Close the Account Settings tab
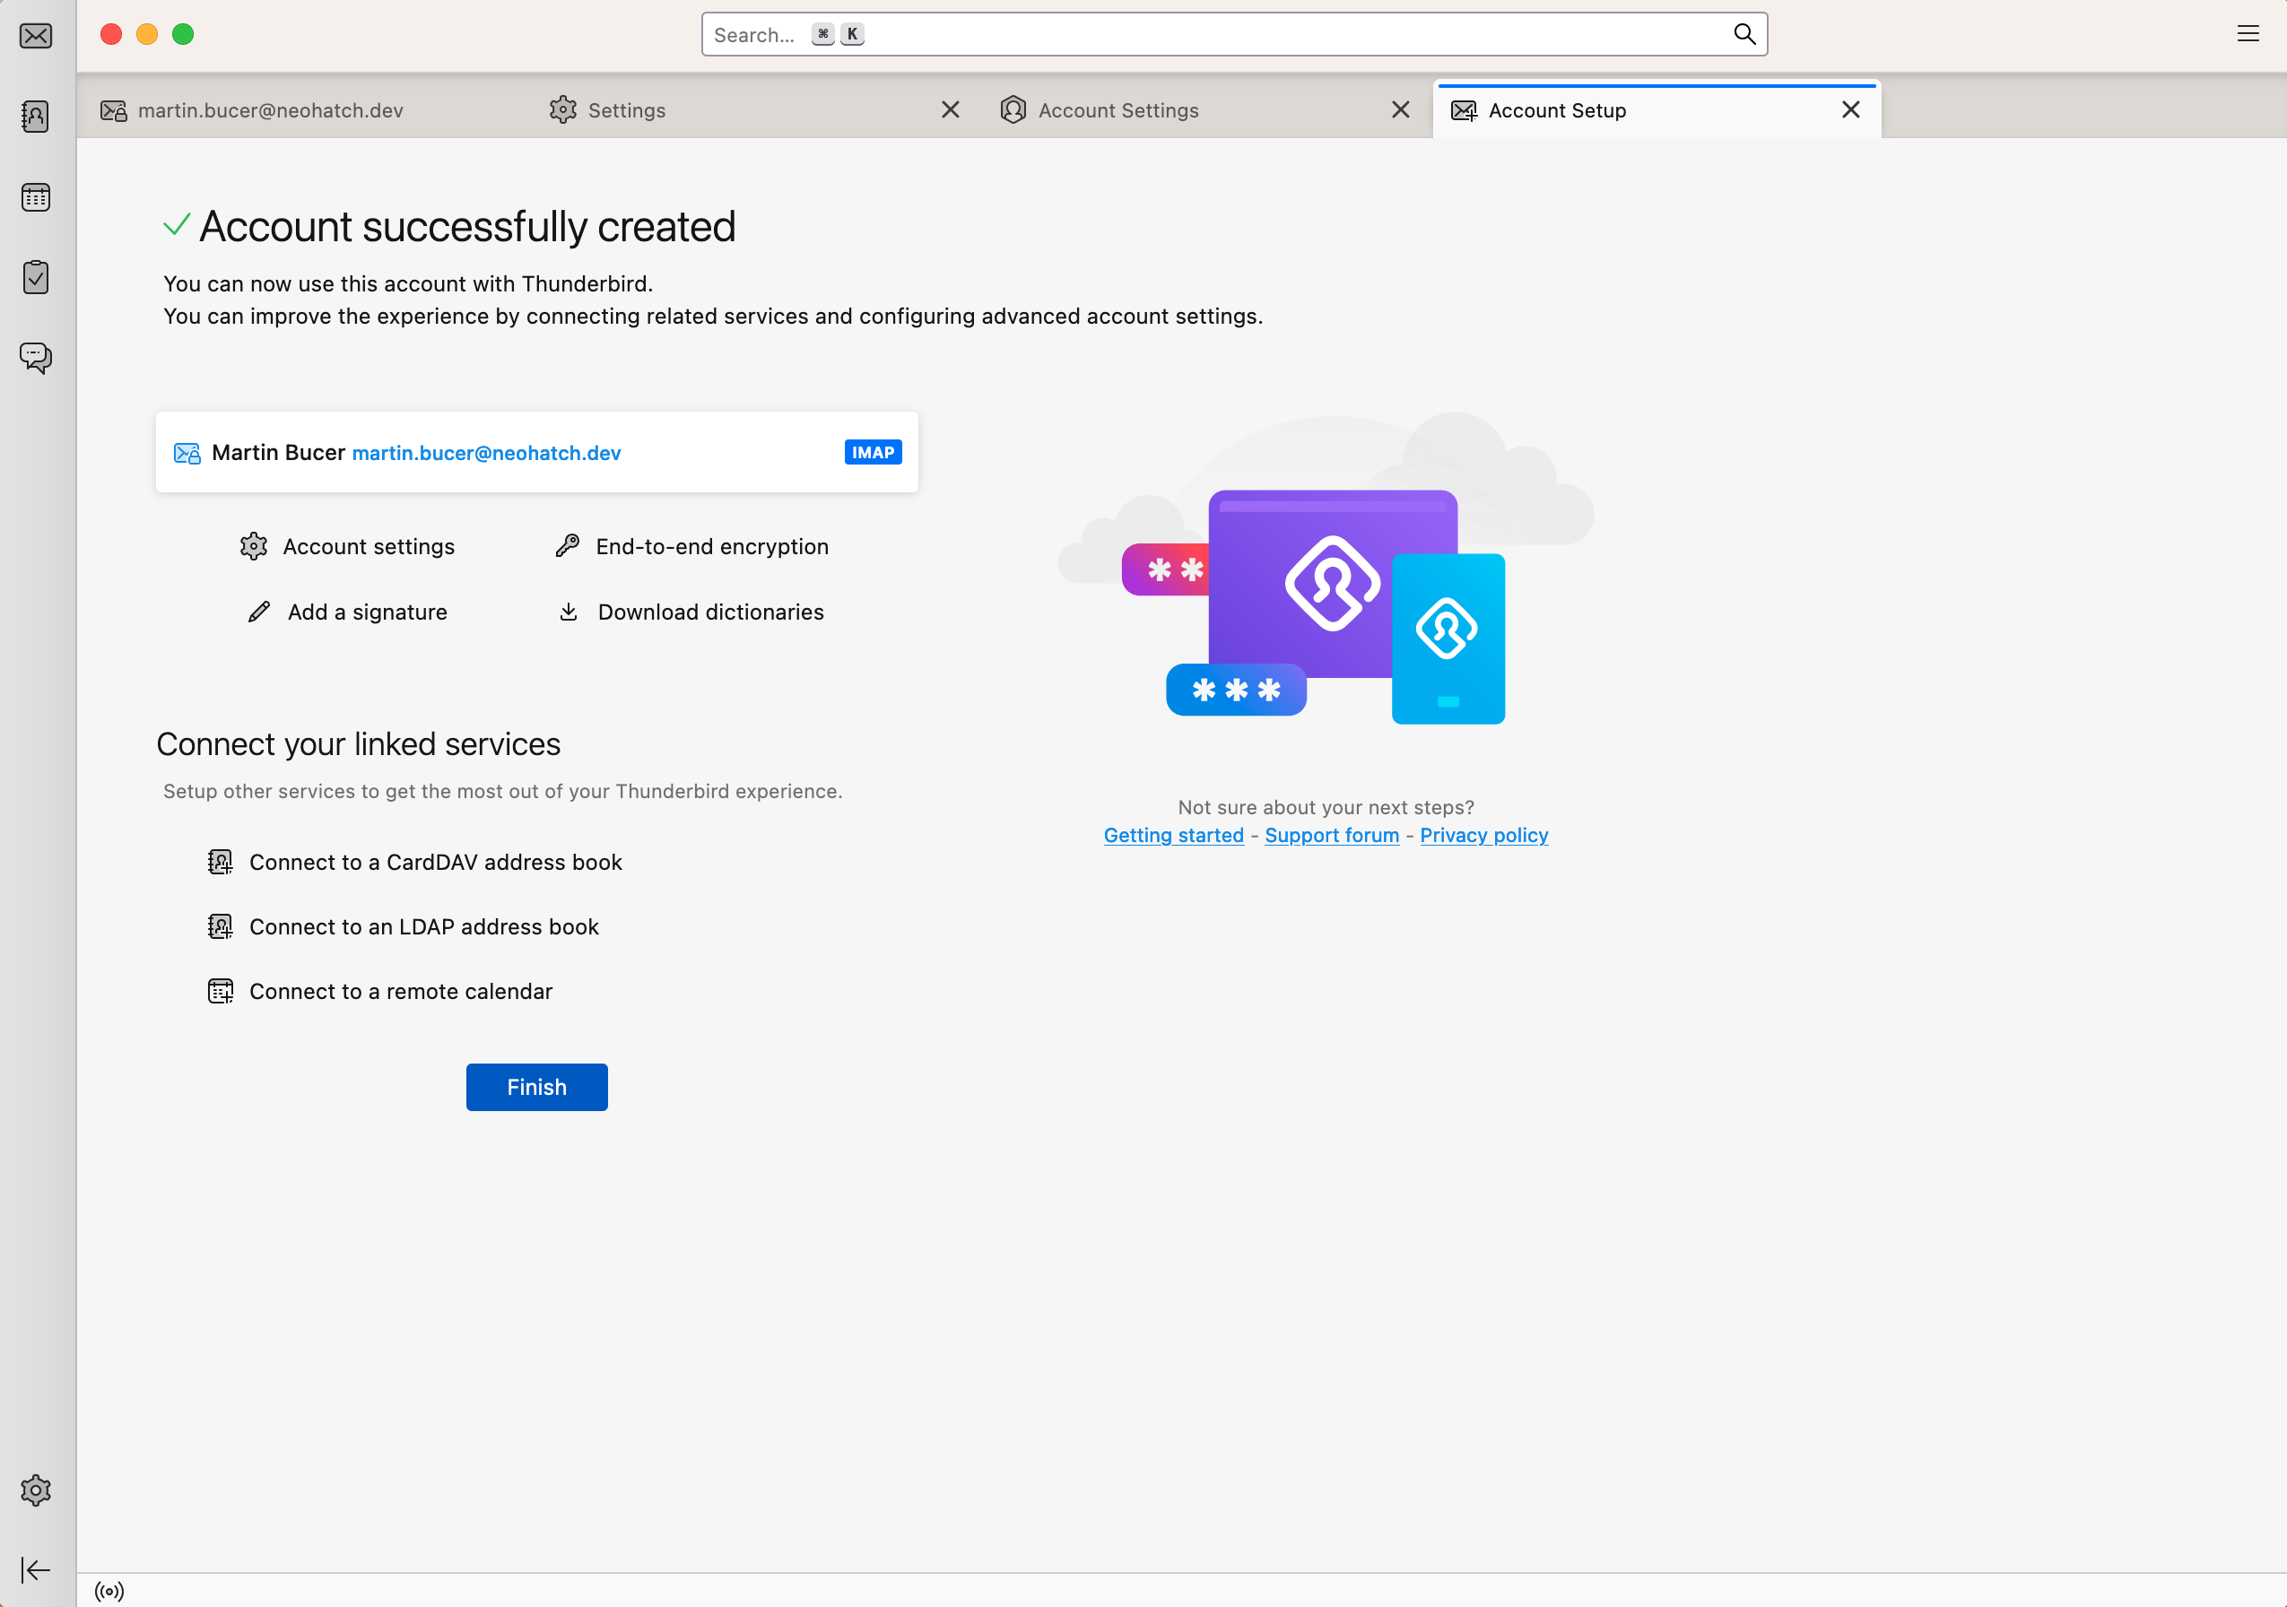 [x=1401, y=109]
